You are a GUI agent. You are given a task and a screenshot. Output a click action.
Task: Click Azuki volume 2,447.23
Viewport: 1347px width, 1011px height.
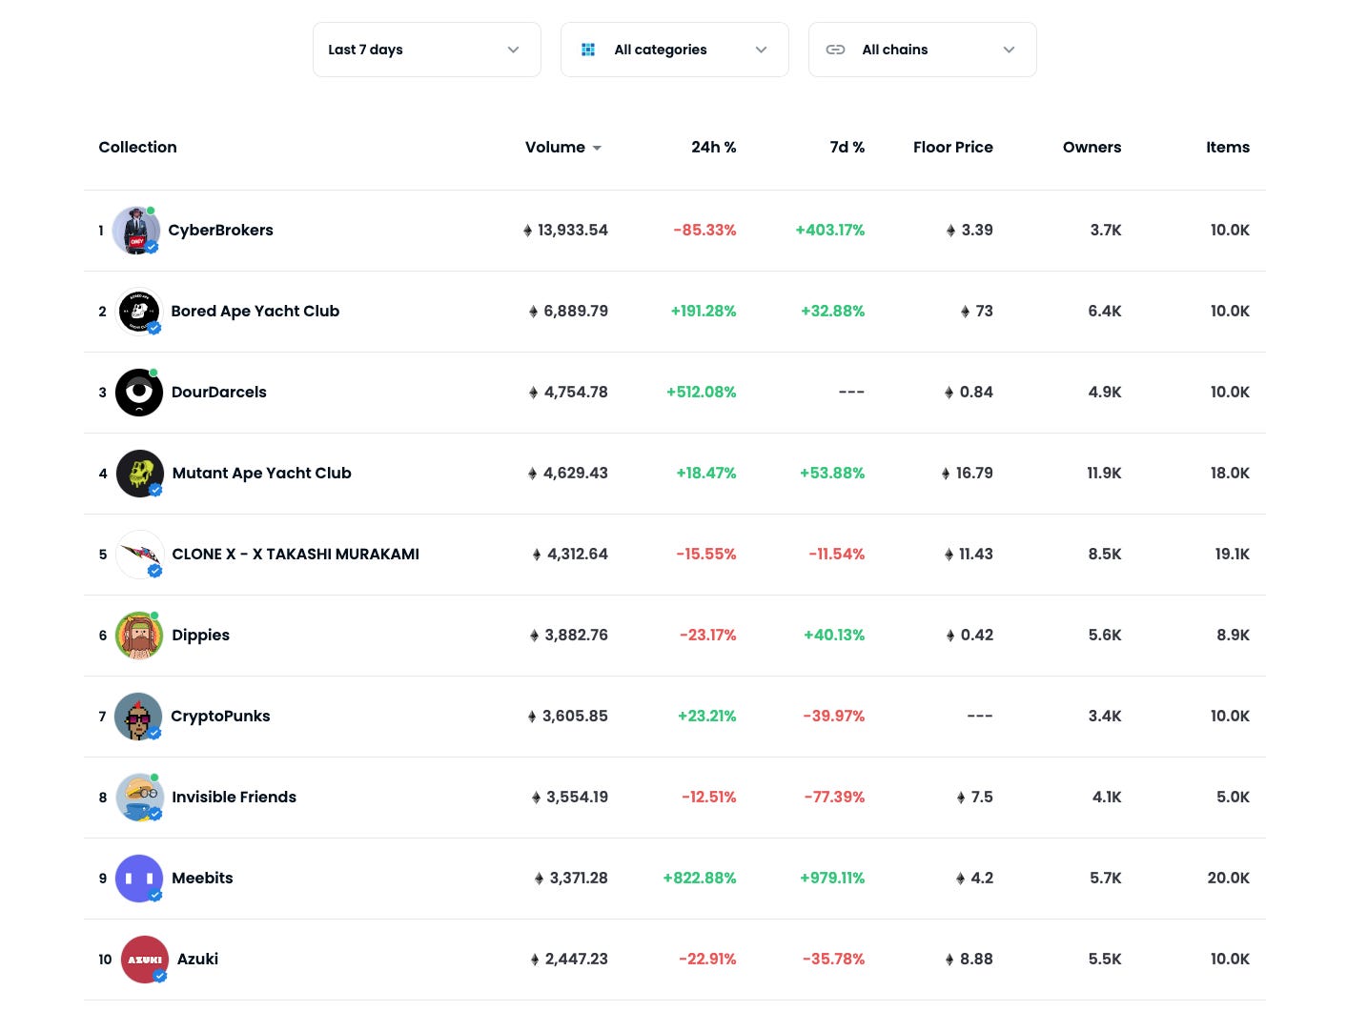[576, 959]
